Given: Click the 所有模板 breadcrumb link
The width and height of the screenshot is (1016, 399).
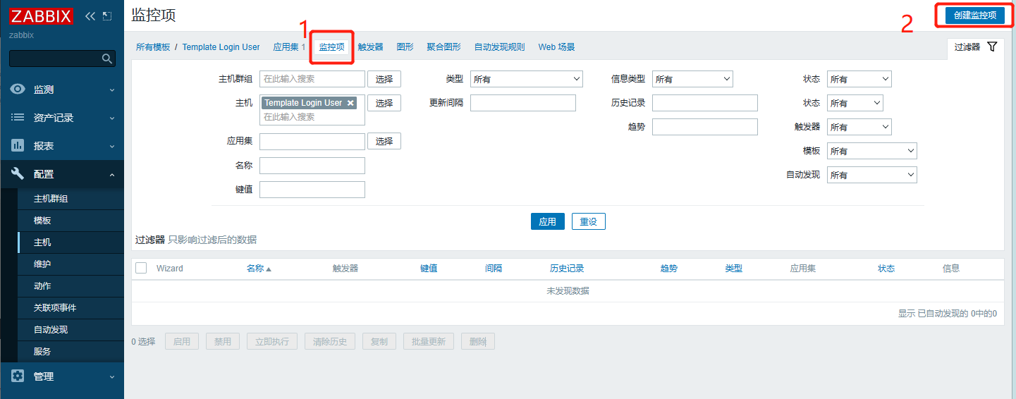Looking at the screenshot, I should coord(153,47).
